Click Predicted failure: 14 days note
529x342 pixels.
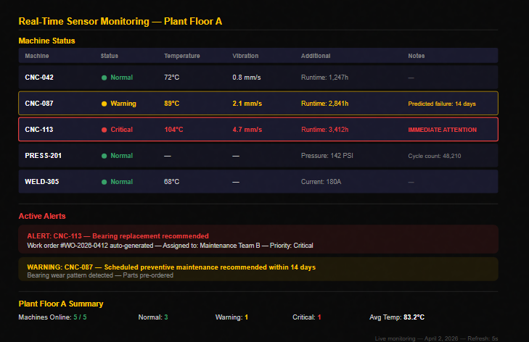[x=442, y=104]
